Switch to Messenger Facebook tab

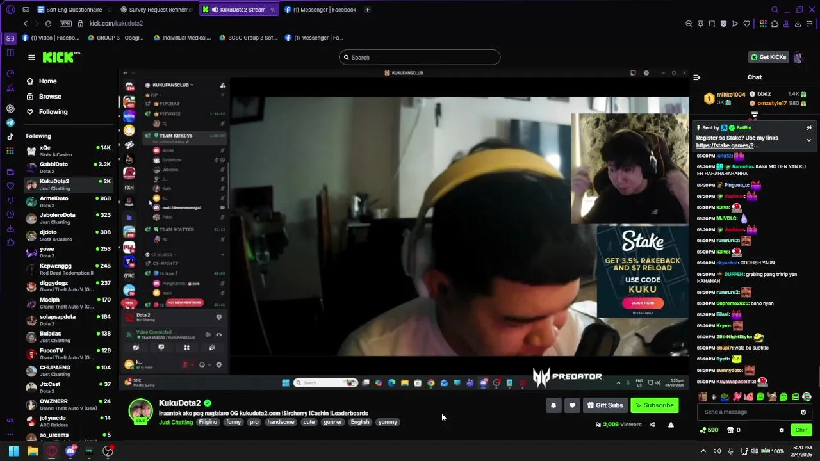(x=320, y=10)
